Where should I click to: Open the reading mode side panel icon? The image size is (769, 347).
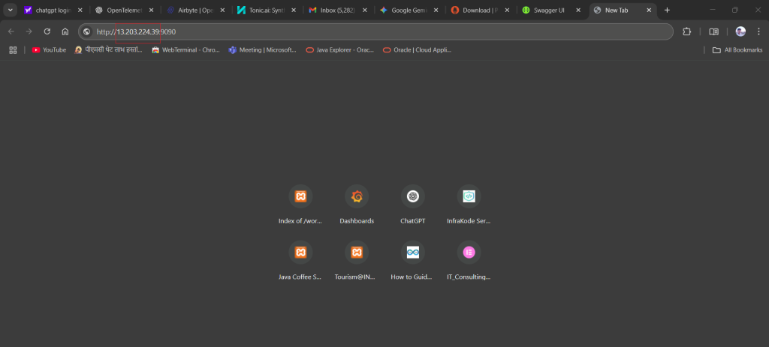(x=714, y=31)
